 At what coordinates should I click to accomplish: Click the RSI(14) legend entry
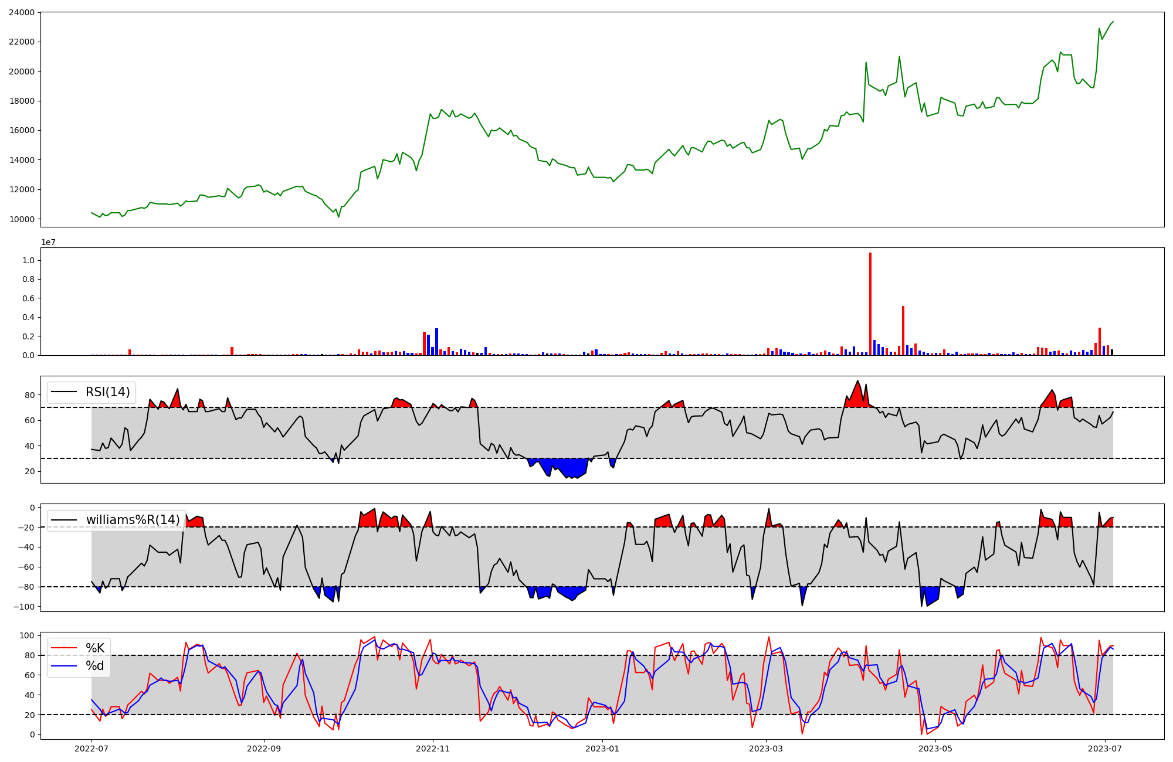(107, 392)
